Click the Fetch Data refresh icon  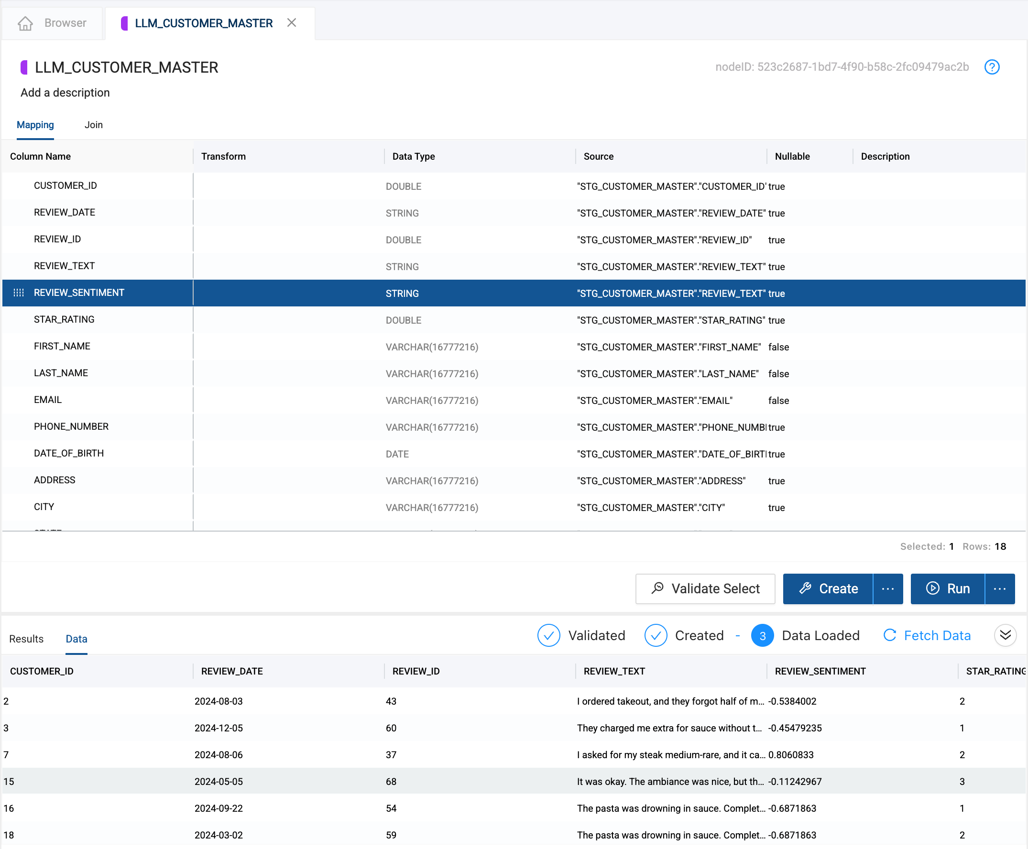889,635
